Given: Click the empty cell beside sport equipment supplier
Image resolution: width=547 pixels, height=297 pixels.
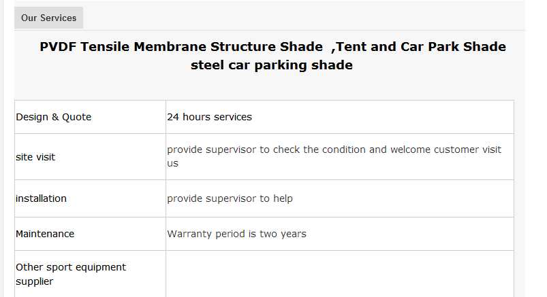Looking at the screenshot, I should click(339, 274).
